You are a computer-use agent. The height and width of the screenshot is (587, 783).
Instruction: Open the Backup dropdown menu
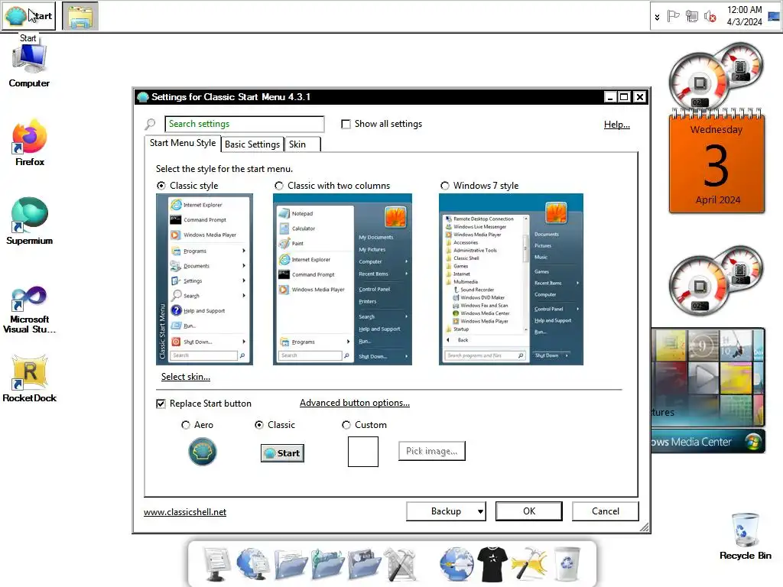(446, 511)
